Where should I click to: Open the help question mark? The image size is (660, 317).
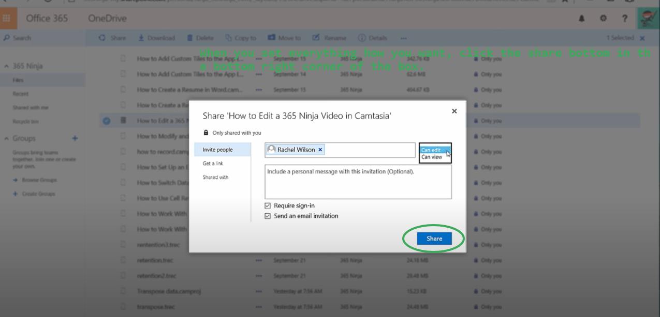625,19
